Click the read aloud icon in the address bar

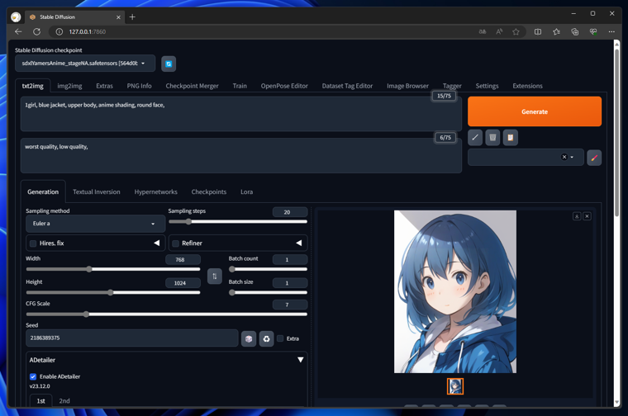[x=499, y=31]
